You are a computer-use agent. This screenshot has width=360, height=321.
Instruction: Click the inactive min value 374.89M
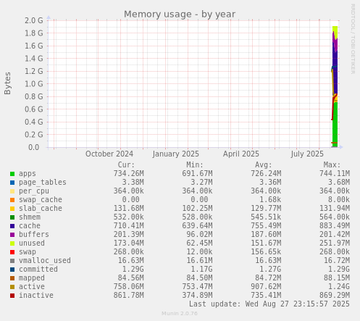coord(197,296)
